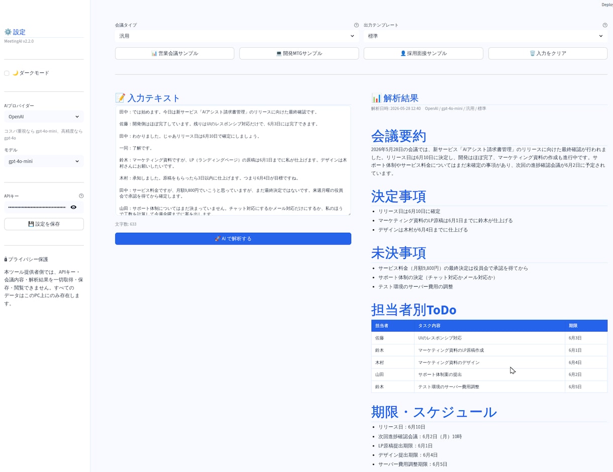Click the 会議要約 heading
Image resolution: width=613 pixels, height=472 pixels.
coord(399,136)
